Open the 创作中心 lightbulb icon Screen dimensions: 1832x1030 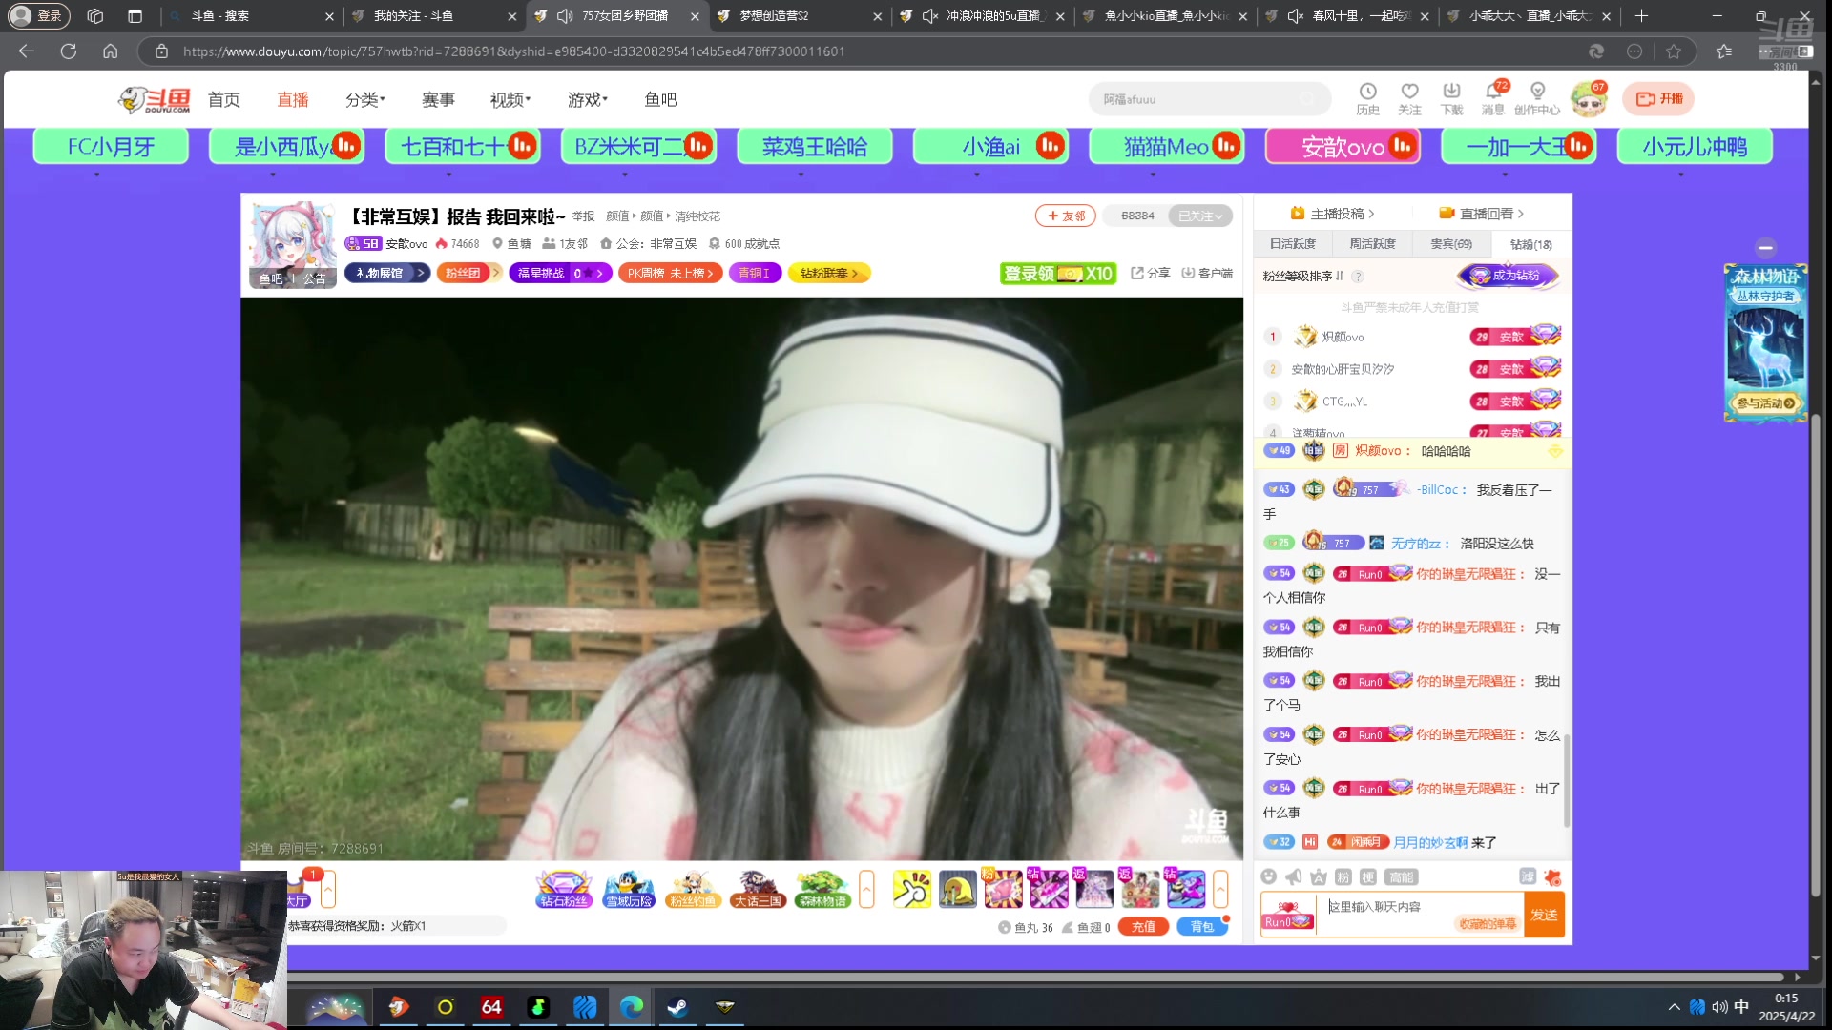1537,98
